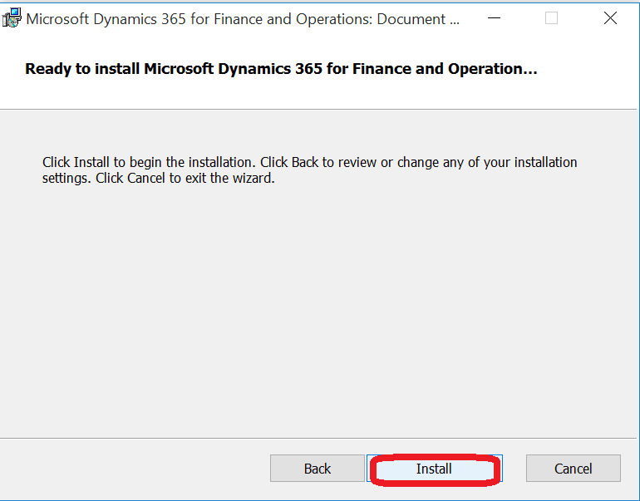Cancel the installation wizard
The image size is (640, 501).
pos(573,469)
